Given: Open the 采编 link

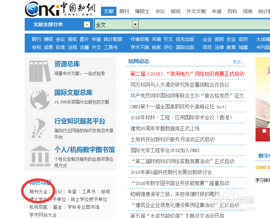Looking at the screenshot, I should tap(156, 39).
